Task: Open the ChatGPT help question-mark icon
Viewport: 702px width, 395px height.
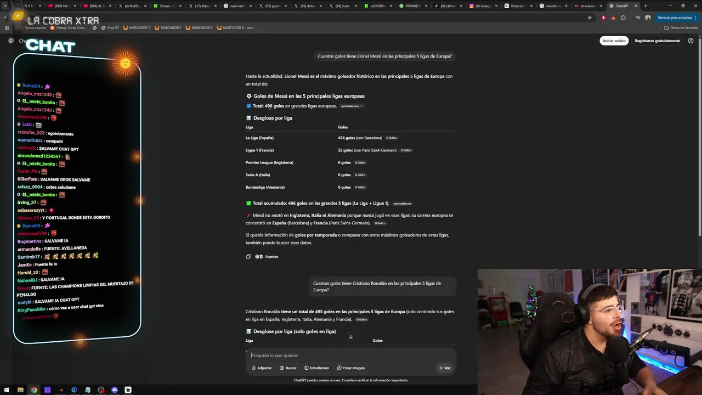Action: 690,41
